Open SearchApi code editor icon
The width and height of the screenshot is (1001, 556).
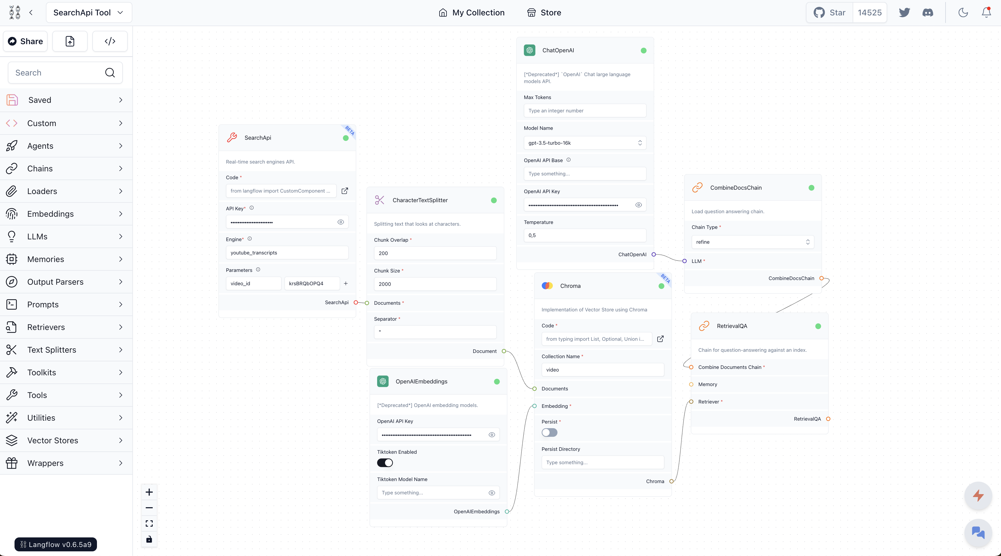345,191
